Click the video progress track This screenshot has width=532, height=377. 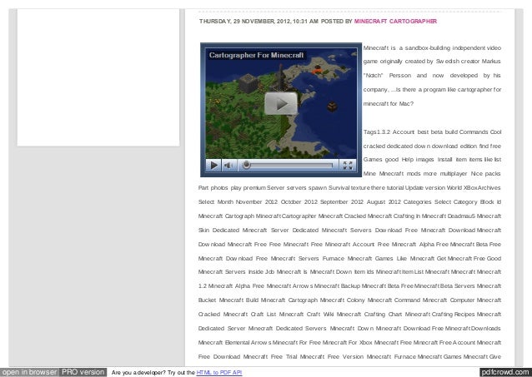click(289, 166)
